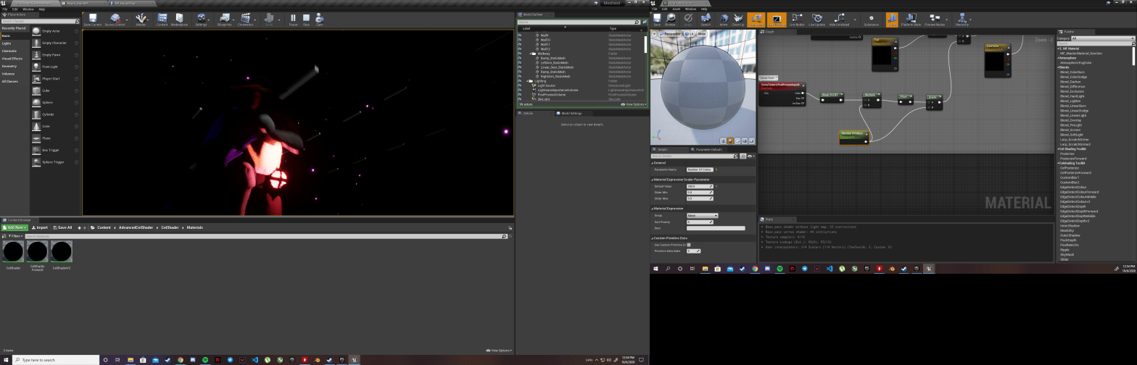The image size is (1137, 365).
Task: Toggle Live Update in material editor
Action: coord(817,20)
